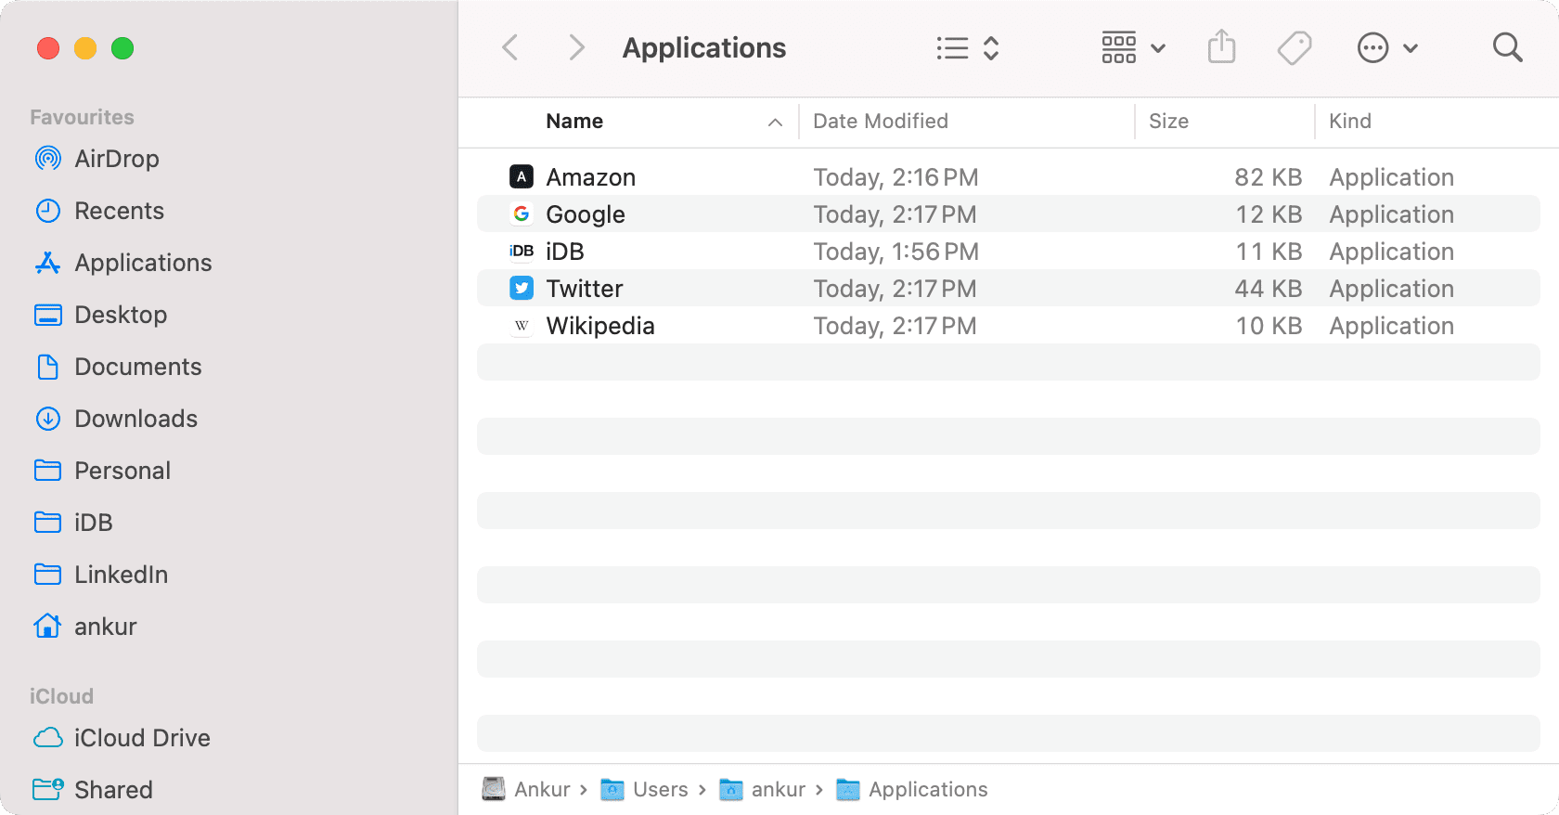Image resolution: width=1559 pixels, height=815 pixels.
Task: Click the ankur home icon
Action: pyautogui.click(x=48, y=626)
